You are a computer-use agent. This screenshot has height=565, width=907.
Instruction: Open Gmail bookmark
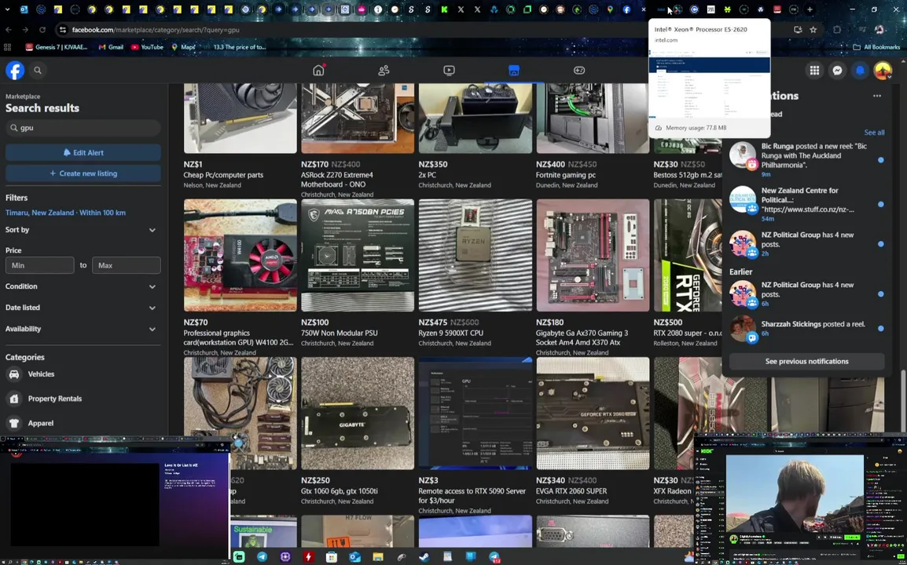point(111,47)
